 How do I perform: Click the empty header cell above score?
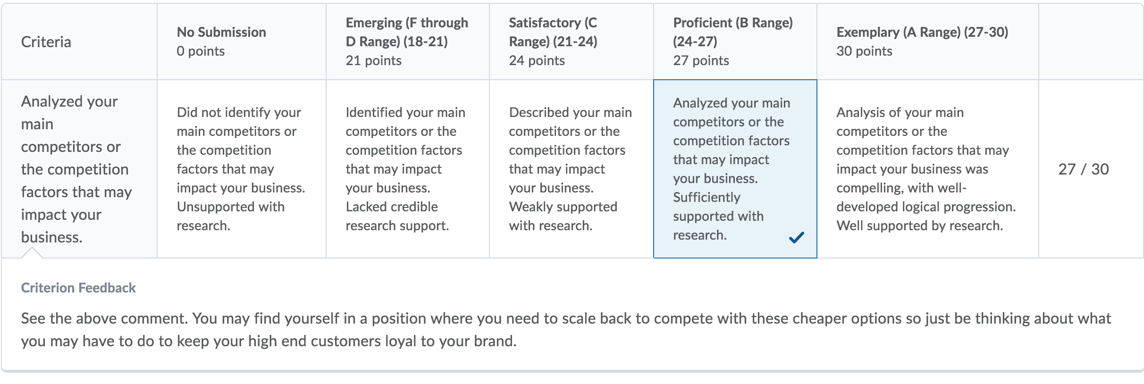coord(1091,42)
